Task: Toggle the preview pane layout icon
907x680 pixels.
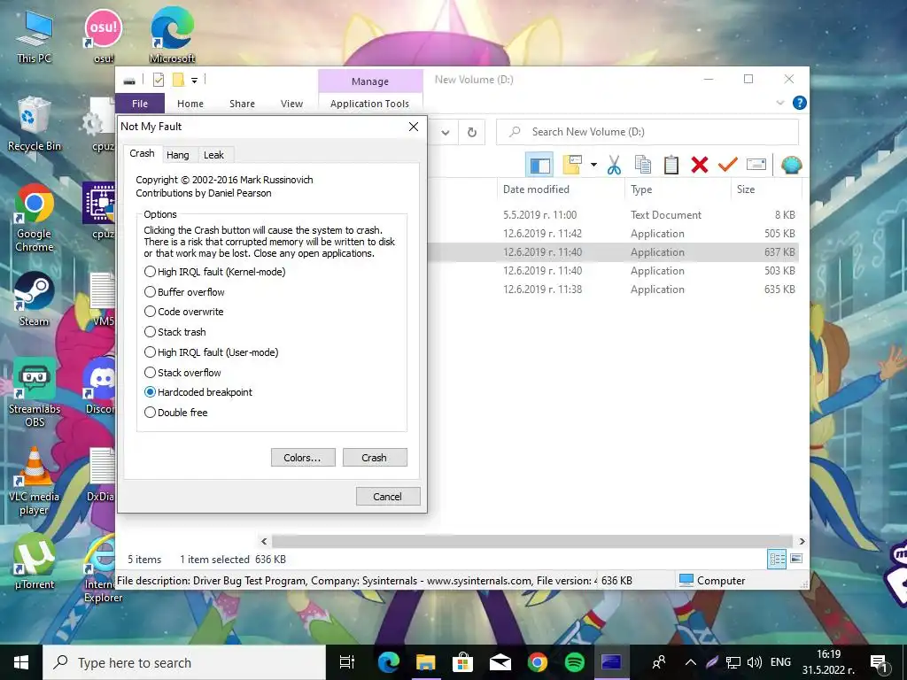Action: click(539, 165)
